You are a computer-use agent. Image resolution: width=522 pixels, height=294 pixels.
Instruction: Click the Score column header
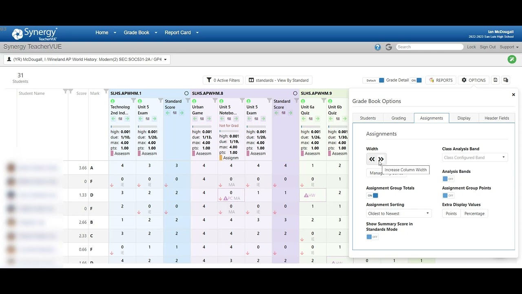coord(82,94)
